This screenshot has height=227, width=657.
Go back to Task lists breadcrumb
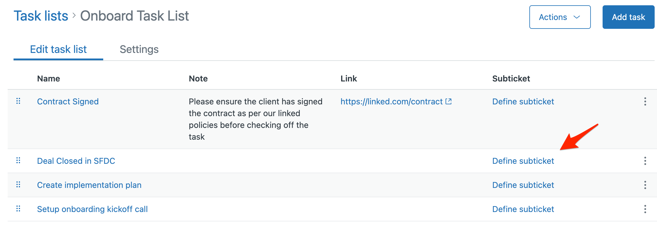tap(41, 16)
